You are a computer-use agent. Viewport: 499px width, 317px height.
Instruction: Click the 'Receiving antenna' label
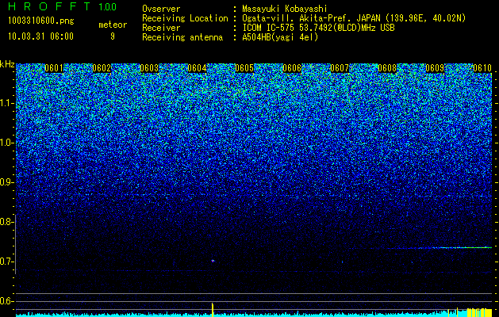pyautogui.click(x=182, y=37)
